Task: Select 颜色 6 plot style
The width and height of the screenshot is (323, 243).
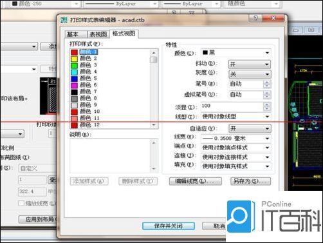Action: click(x=88, y=85)
